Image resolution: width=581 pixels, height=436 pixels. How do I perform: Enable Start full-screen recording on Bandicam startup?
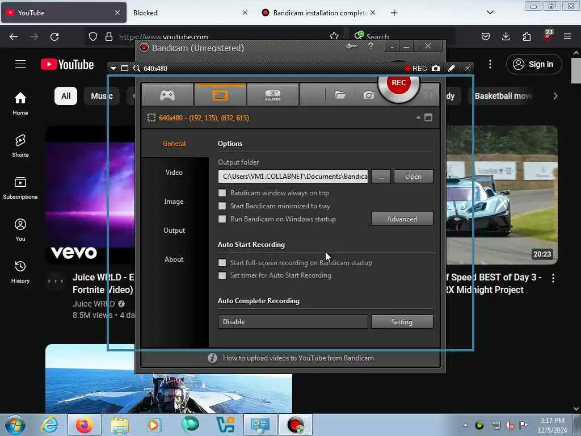pos(222,262)
